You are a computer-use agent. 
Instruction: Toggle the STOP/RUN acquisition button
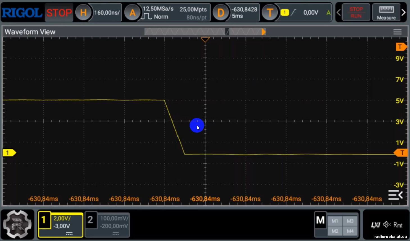click(x=356, y=12)
